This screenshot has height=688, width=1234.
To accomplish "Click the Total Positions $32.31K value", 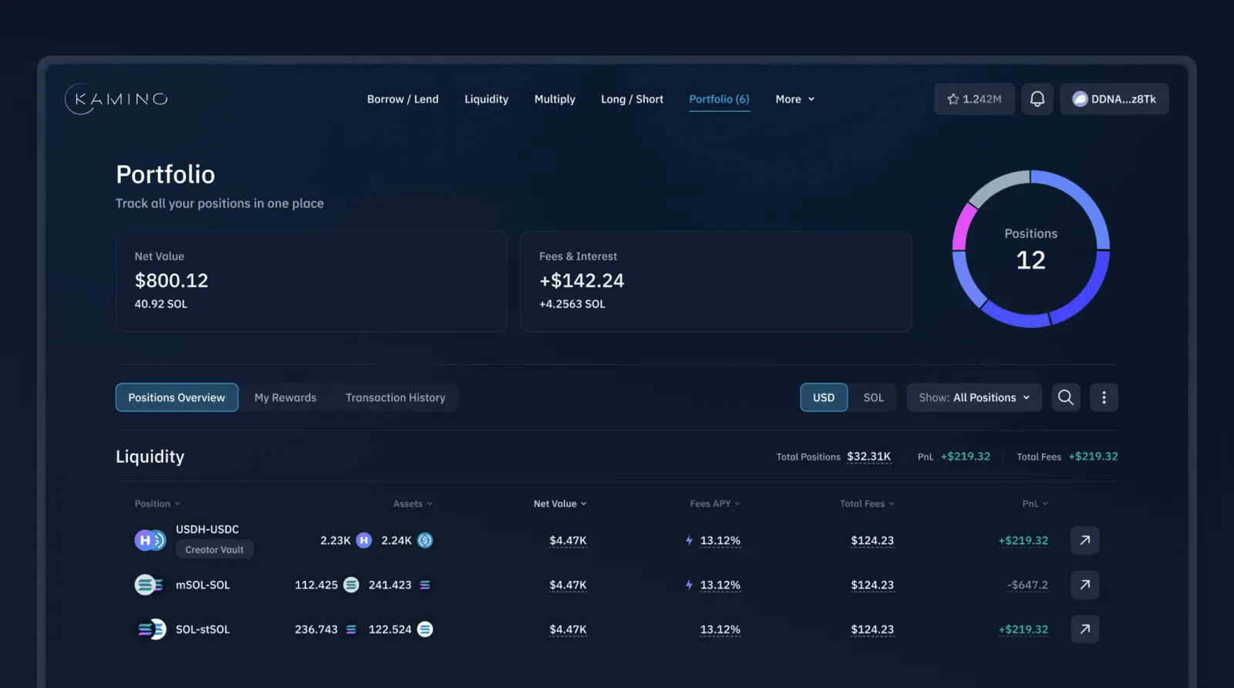I will 868,457.
